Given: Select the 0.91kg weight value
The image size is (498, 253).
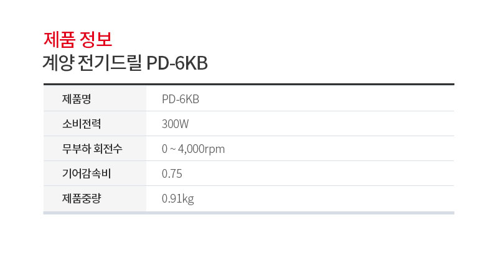Looking at the screenshot, I should point(178,199).
